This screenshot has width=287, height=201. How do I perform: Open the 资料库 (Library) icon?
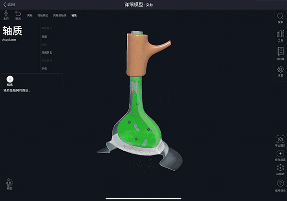[280, 52]
